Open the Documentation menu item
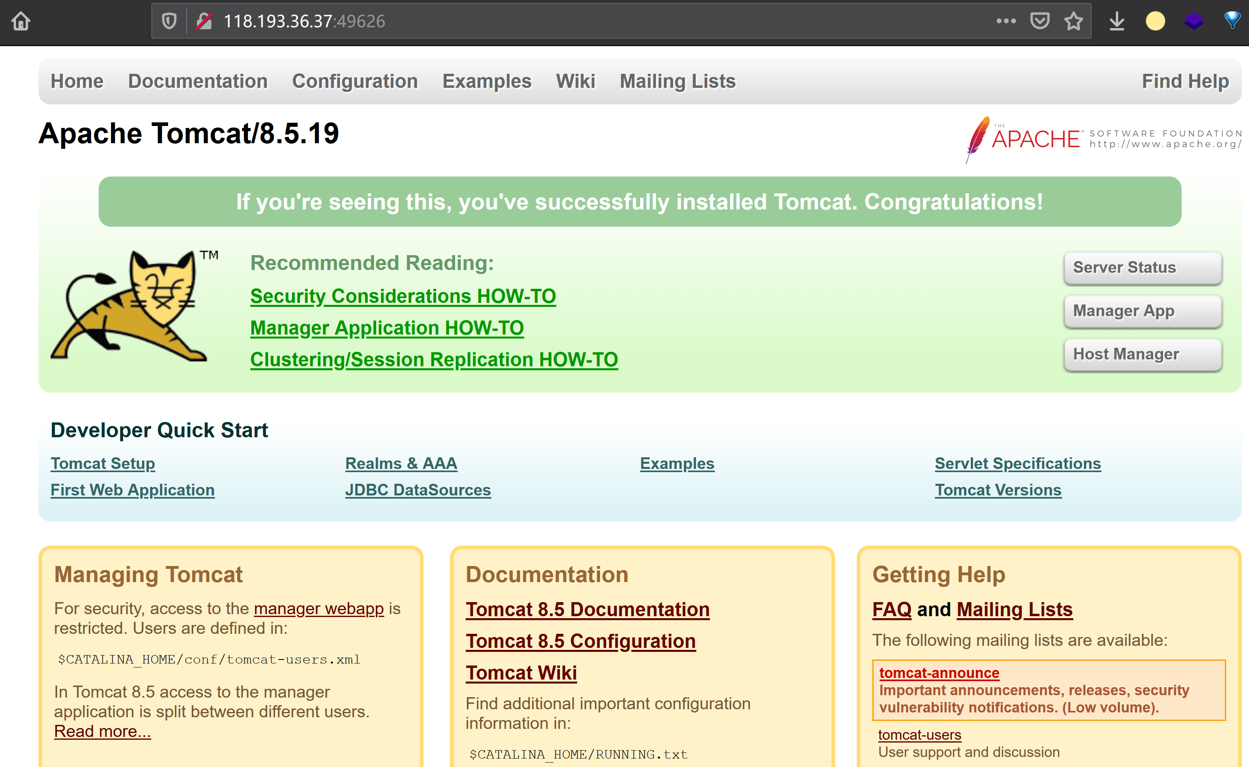Image resolution: width=1249 pixels, height=767 pixels. tap(198, 81)
